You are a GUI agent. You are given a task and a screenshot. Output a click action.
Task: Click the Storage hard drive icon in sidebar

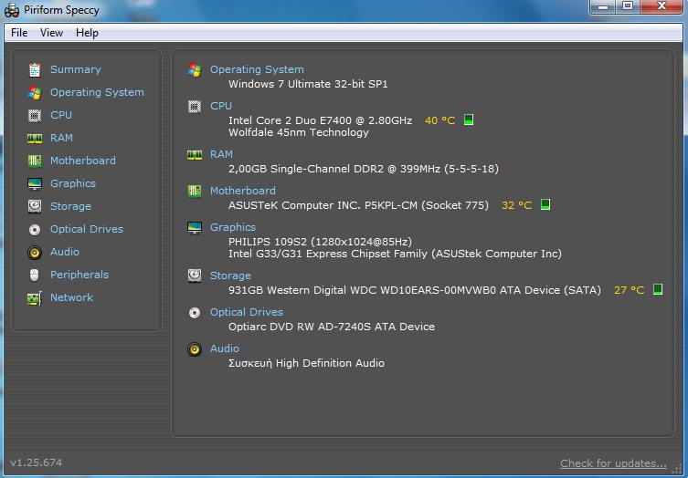[35, 206]
